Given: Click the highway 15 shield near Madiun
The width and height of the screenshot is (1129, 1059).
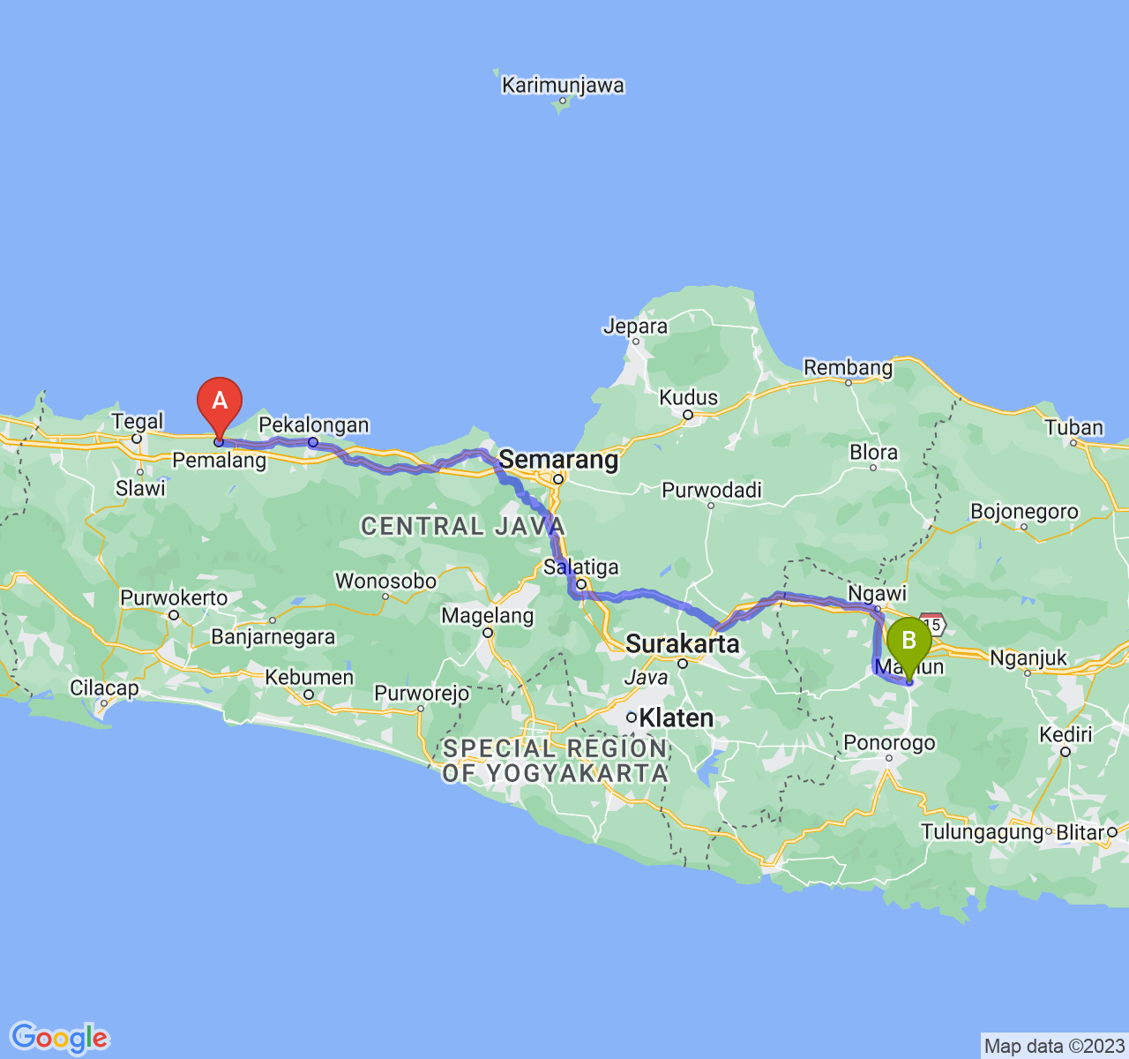Looking at the screenshot, I should [934, 624].
